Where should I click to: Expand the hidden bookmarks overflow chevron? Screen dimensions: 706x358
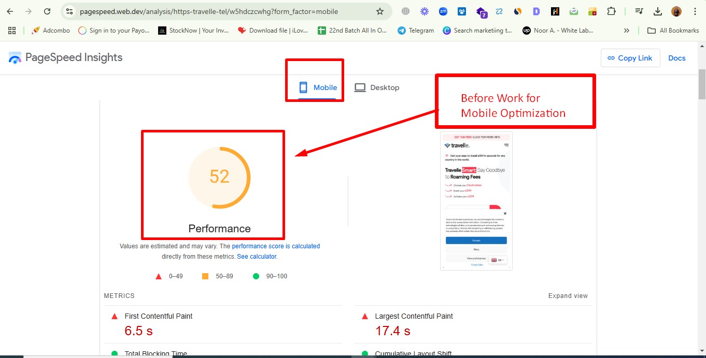626,31
